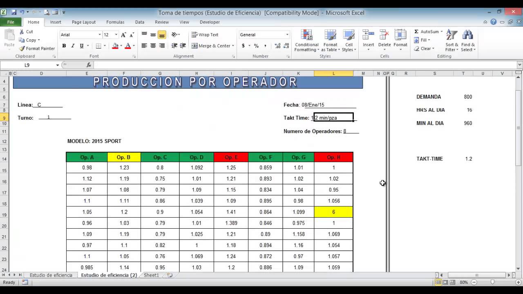523x294 pixels.
Task: Click the Paste clipboard icon
Action: tap(9, 35)
